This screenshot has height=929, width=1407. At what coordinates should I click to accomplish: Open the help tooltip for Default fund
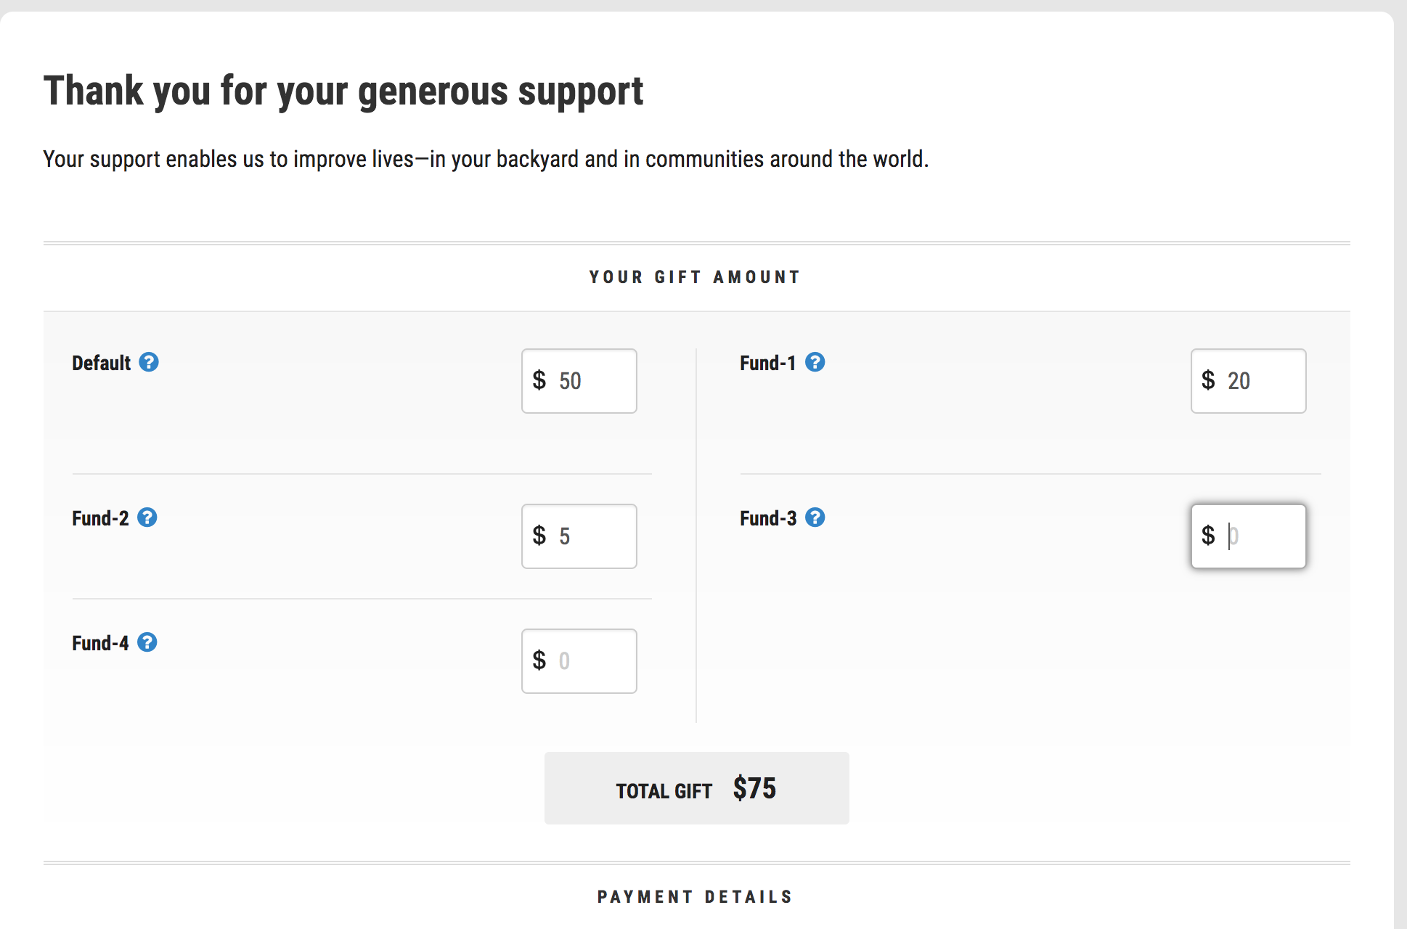coord(149,362)
